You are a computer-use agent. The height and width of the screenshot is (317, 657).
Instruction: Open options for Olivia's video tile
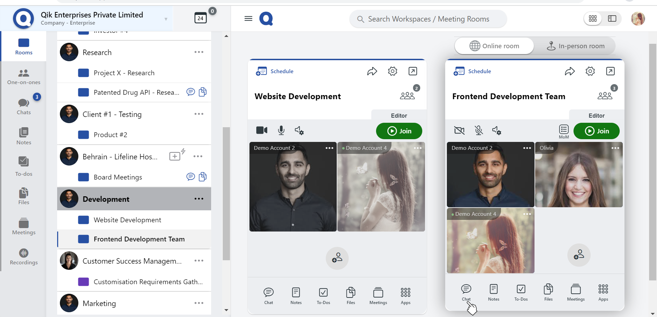pyautogui.click(x=615, y=148)
